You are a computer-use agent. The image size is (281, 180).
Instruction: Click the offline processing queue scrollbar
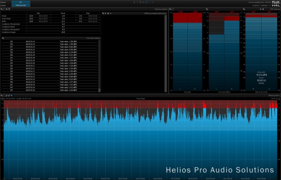[166, 53]
